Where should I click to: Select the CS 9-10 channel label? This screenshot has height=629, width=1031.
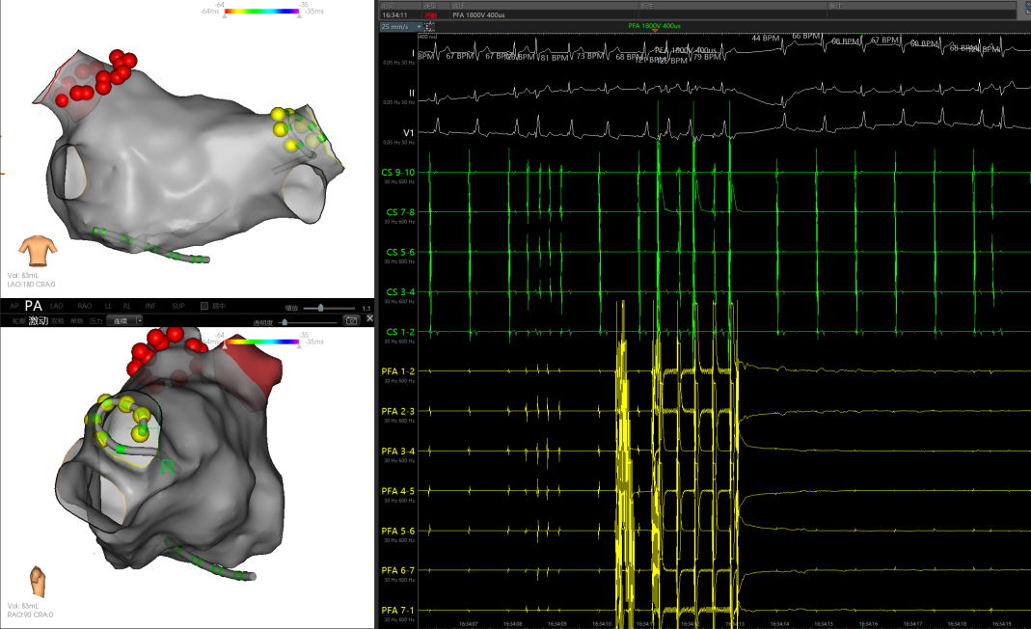pyautogui.click(x=400, y=173)
